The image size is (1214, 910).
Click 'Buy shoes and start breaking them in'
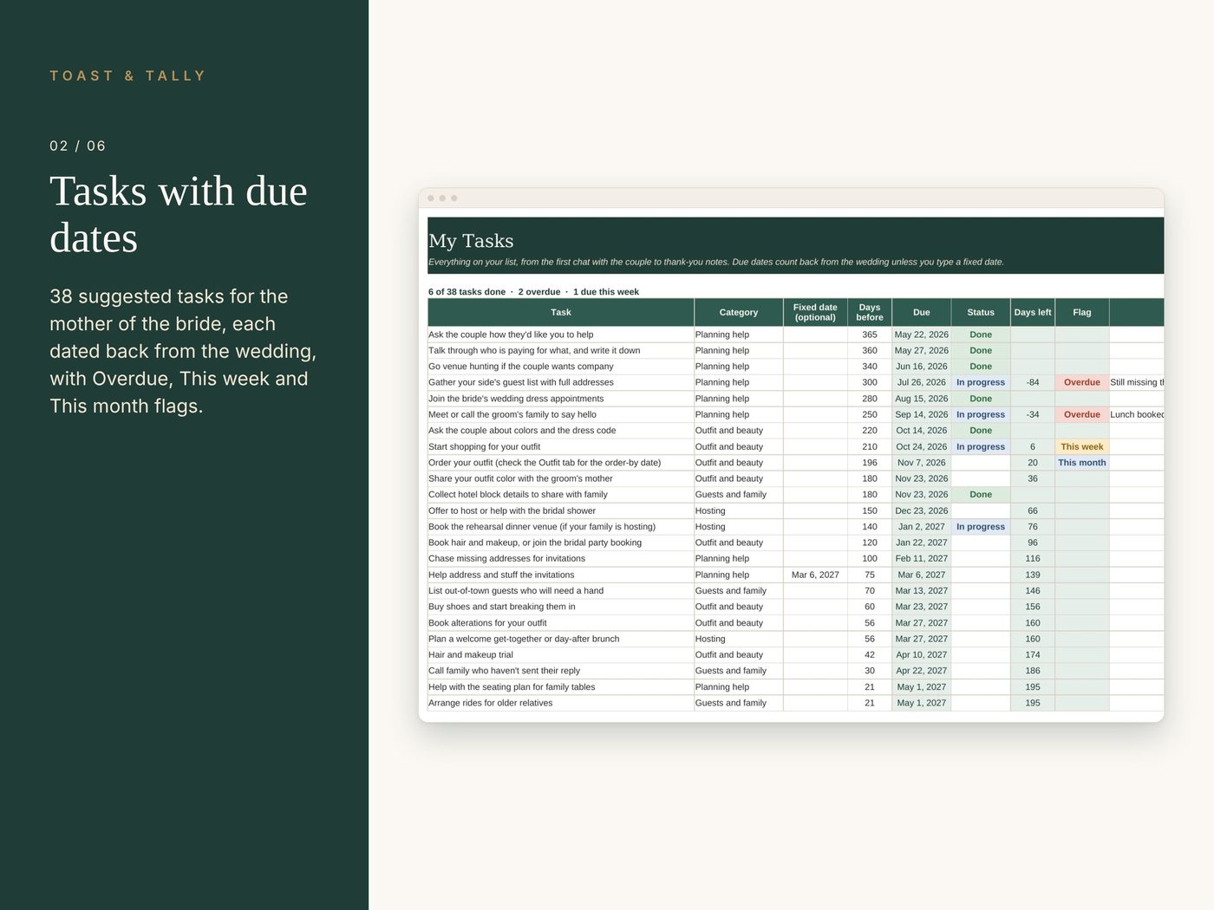click(561, 607)
